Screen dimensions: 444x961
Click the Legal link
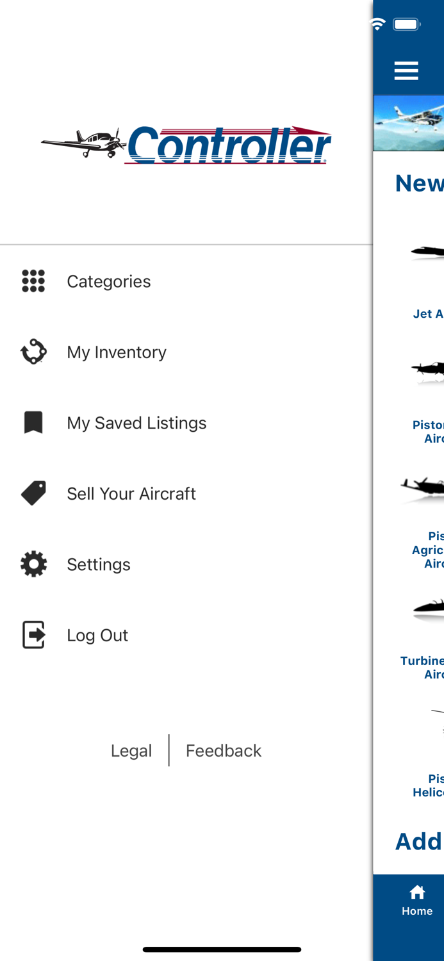click(131, 750)
